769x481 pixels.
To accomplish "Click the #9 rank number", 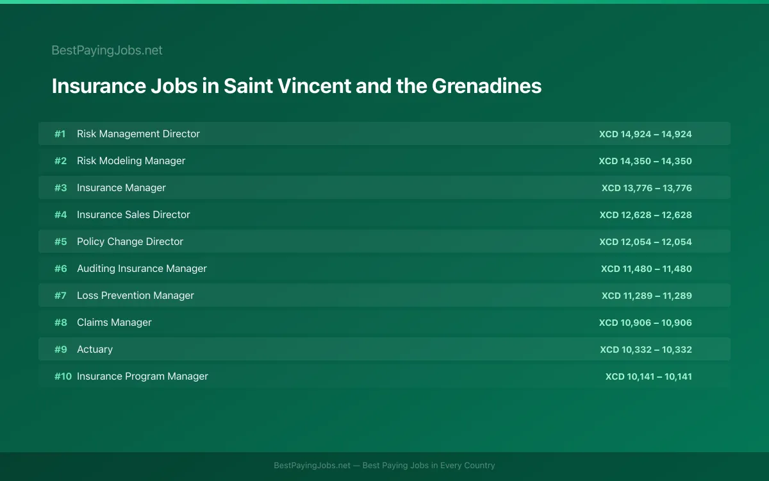I will click(60, 350).
